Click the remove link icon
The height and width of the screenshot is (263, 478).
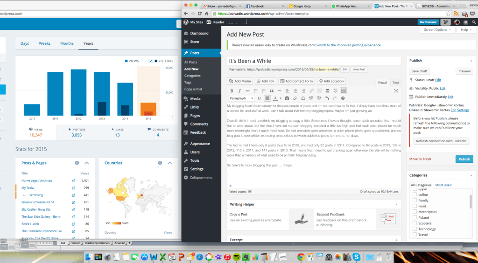[319, 91]
